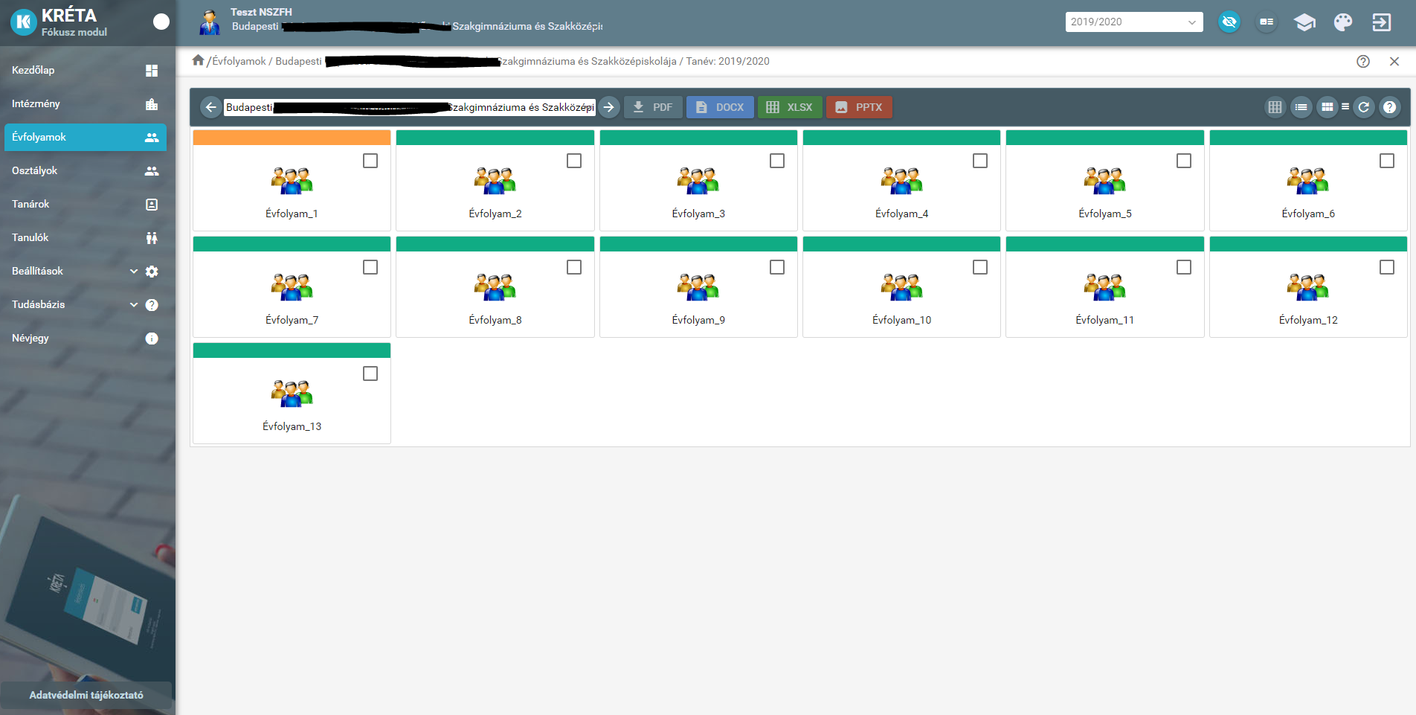Viewport: 1416px width, 715px height.
Task: Open Tanulók in the sidebar
Action: tap(86, 237)
